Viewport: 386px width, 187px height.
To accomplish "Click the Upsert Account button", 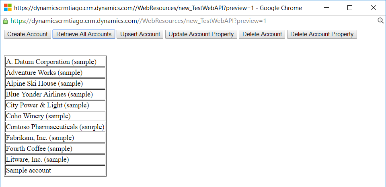I will click(x=140, y=34).
